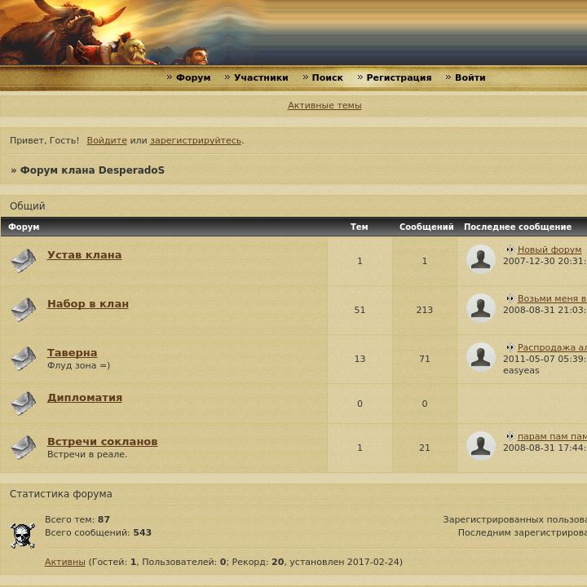Open the Устав клана forum
The width and height of the screenshot is (587, 587).
click(84, 255)
